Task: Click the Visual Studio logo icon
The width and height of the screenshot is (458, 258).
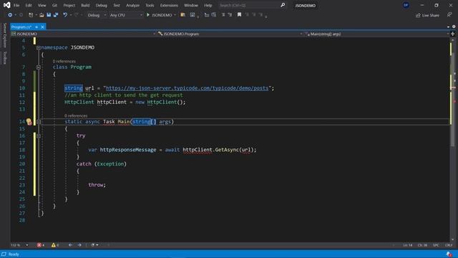Action: 6,5
